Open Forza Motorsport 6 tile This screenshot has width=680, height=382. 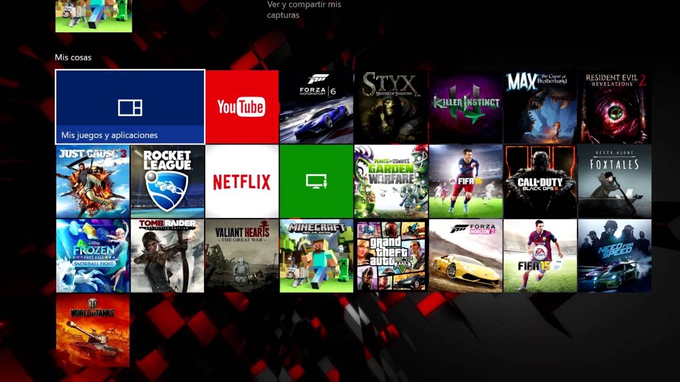click(x=317, y=107)
